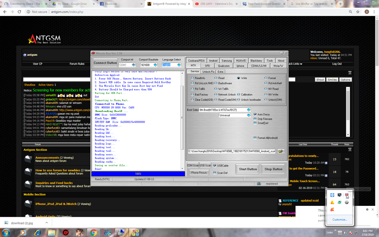This screenshot has height=237, width=379.
Task: Expand the hidden tray icons arrow
Action: pos(340,233)
